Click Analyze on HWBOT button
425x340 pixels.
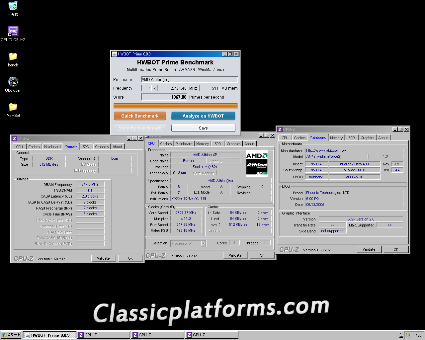pos(203,116)
